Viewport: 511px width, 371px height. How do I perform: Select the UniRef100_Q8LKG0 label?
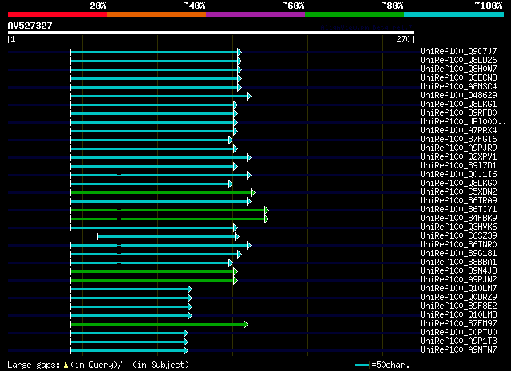coord(458,183)
